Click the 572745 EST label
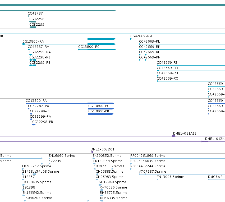The width and height of the screenshot is (225, 202). tap(55, 161)
